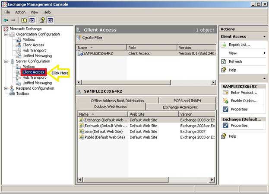This screenshot has width=269, height=194.
Task: Click the Microsoft Exchange root node icon
Action: point(6,29)
